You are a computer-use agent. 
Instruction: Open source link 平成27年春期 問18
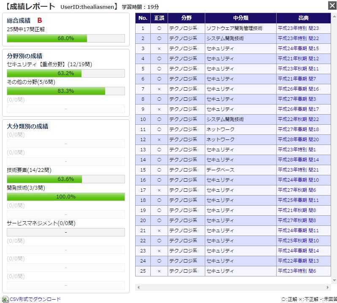(x=298, y=129)
